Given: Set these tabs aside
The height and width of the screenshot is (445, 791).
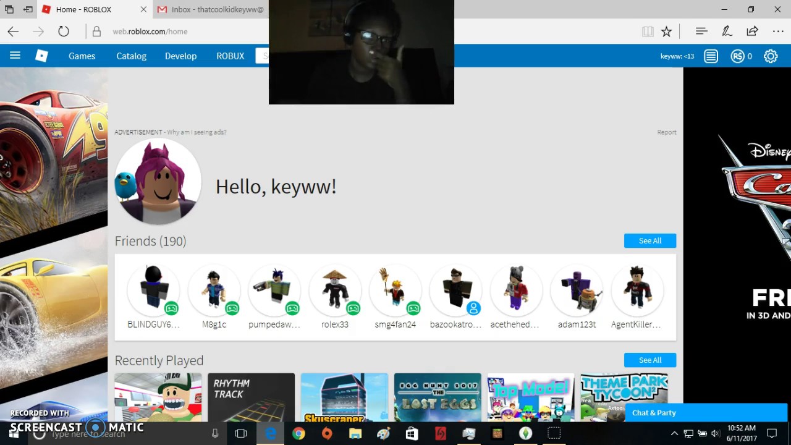Looking at the screenshot, I should click(28, 9).
